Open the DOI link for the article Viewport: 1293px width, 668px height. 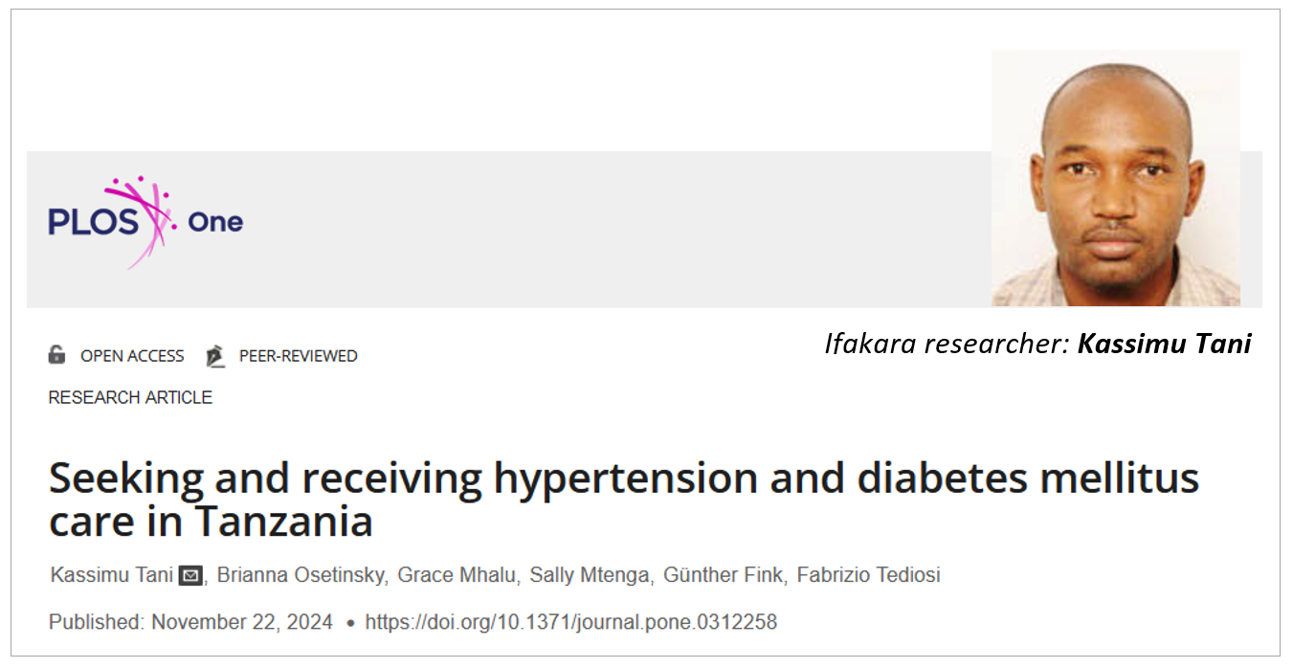[x=571, y=622]
